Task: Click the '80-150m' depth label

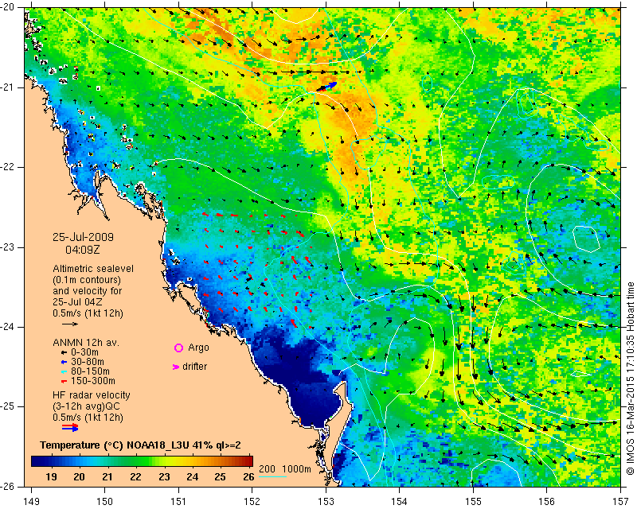Action: (x=90, y=371)
